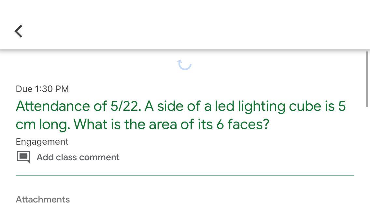
Task: Click the empty white top header bar
Action: click(195, 25)
